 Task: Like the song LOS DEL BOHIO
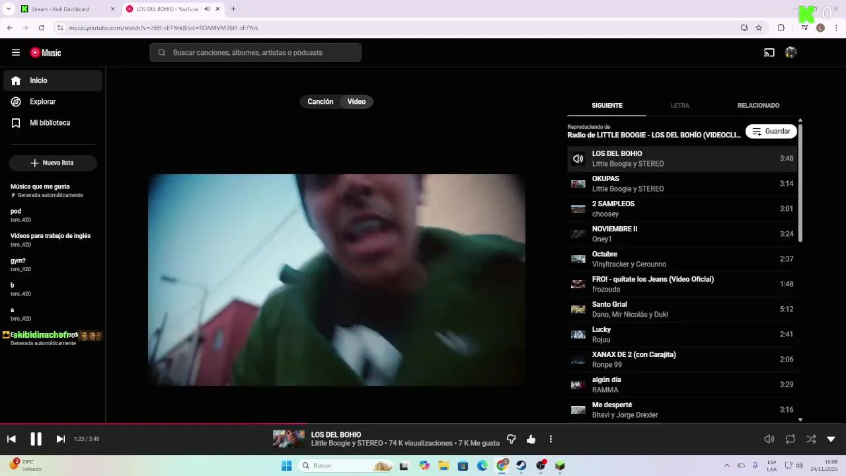531,439
